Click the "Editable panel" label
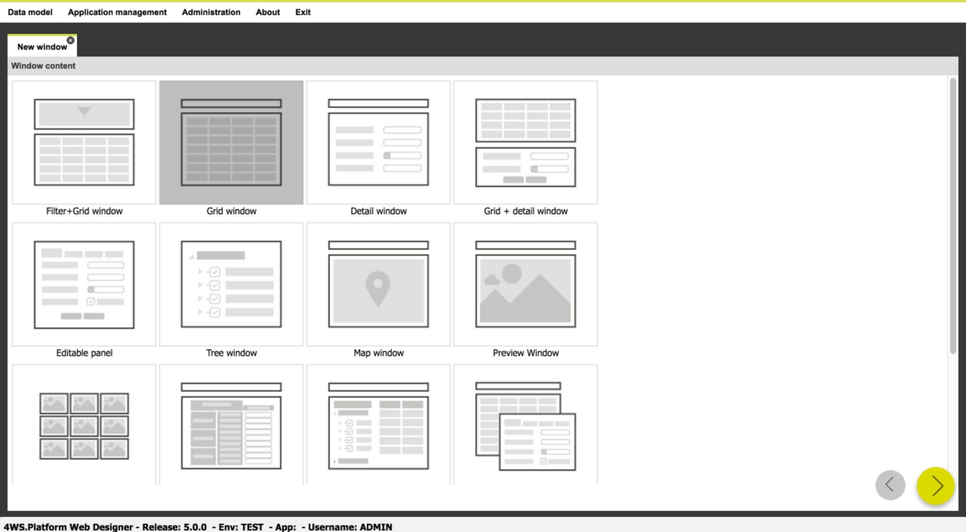 click(84, 353)
